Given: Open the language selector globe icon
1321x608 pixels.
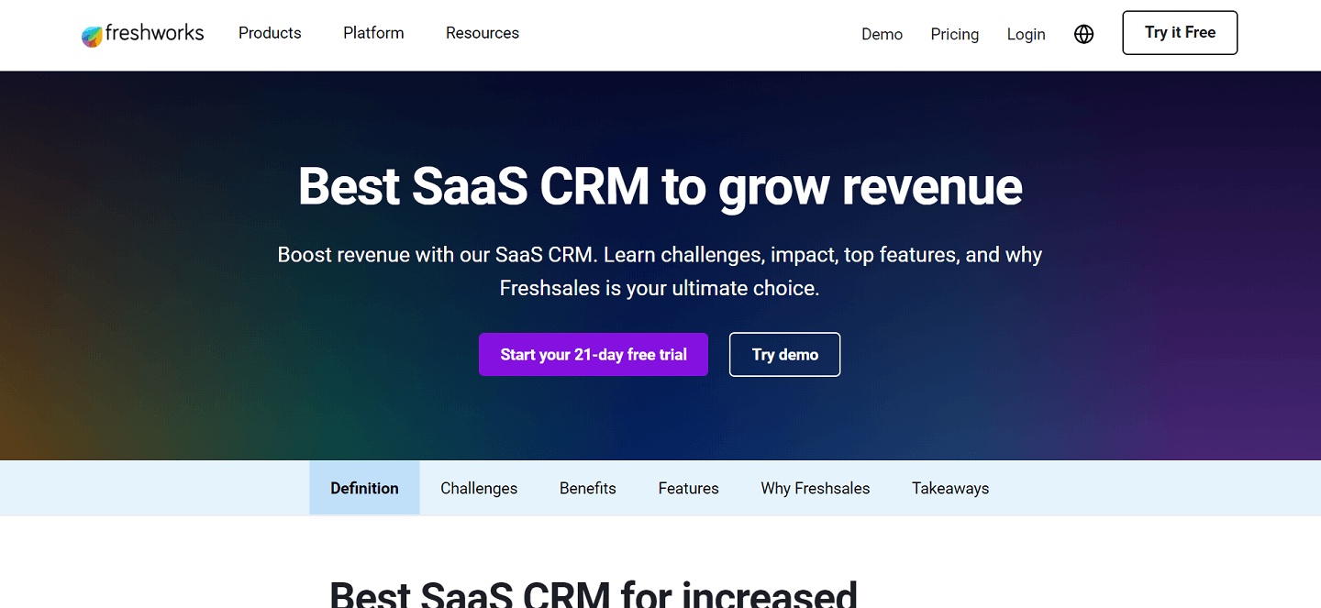Looking at the screenshot, I should pos(1083,34).
